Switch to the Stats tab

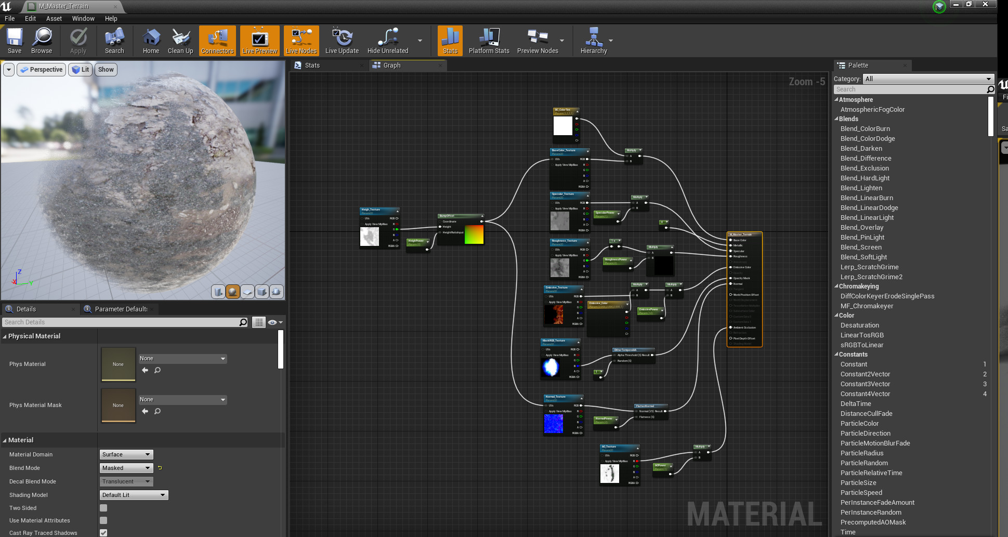tap(312, 66)
